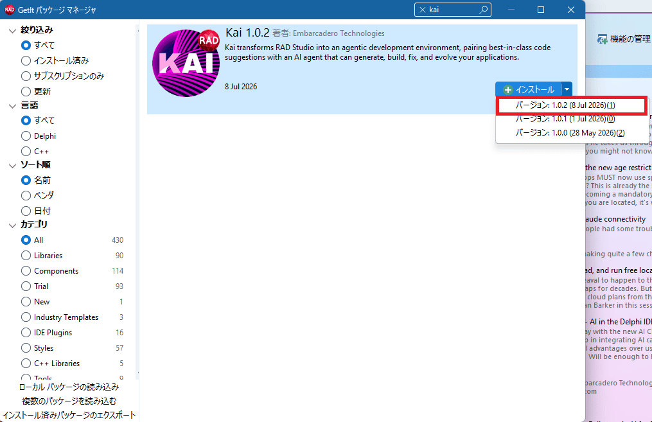Click the Kai 1.0.2 package title

[x=247, y=32]
